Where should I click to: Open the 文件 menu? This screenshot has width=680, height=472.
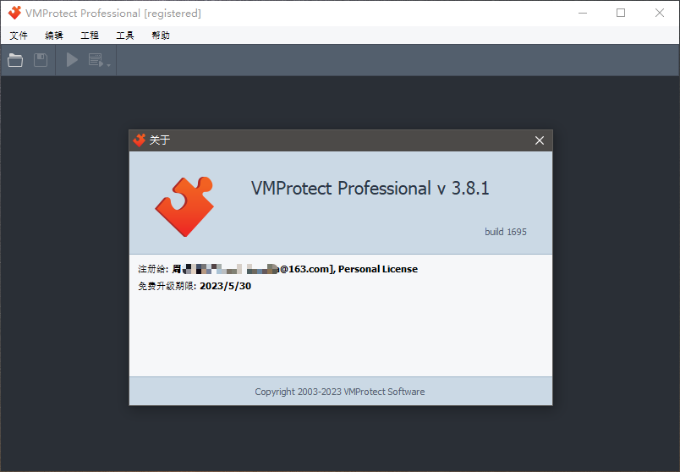tap(19, 36)
